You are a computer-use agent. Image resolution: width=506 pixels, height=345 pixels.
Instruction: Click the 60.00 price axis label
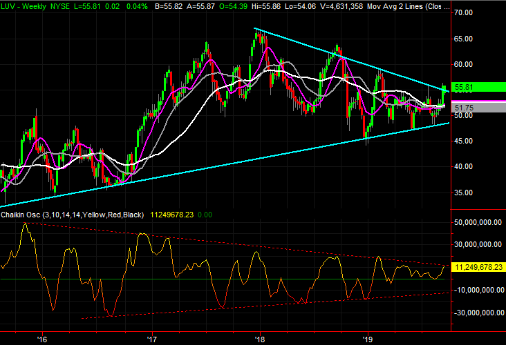pyautogui.click(x=463, y=64)
